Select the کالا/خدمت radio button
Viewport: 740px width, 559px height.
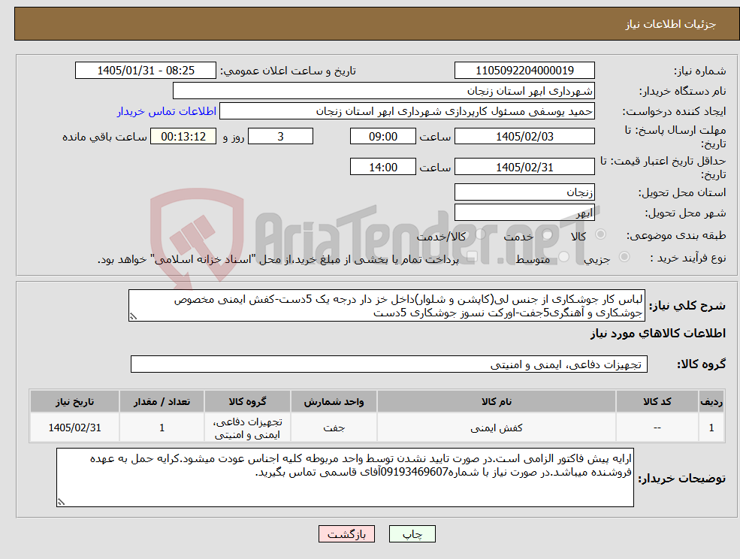pos(480,234)
